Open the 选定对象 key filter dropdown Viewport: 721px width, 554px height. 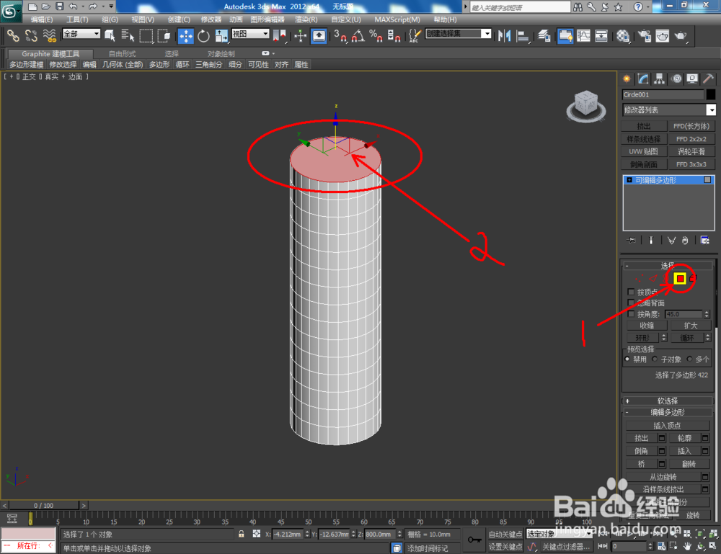point(559,534)
